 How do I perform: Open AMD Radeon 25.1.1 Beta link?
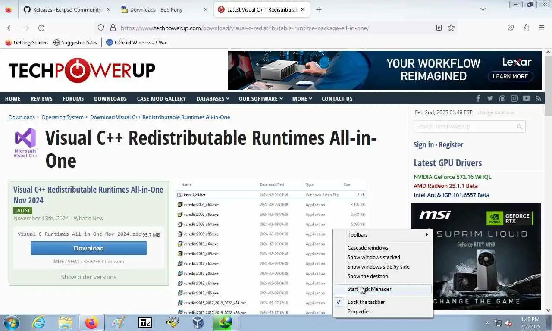pyautogui.click(x=445, y=186)
